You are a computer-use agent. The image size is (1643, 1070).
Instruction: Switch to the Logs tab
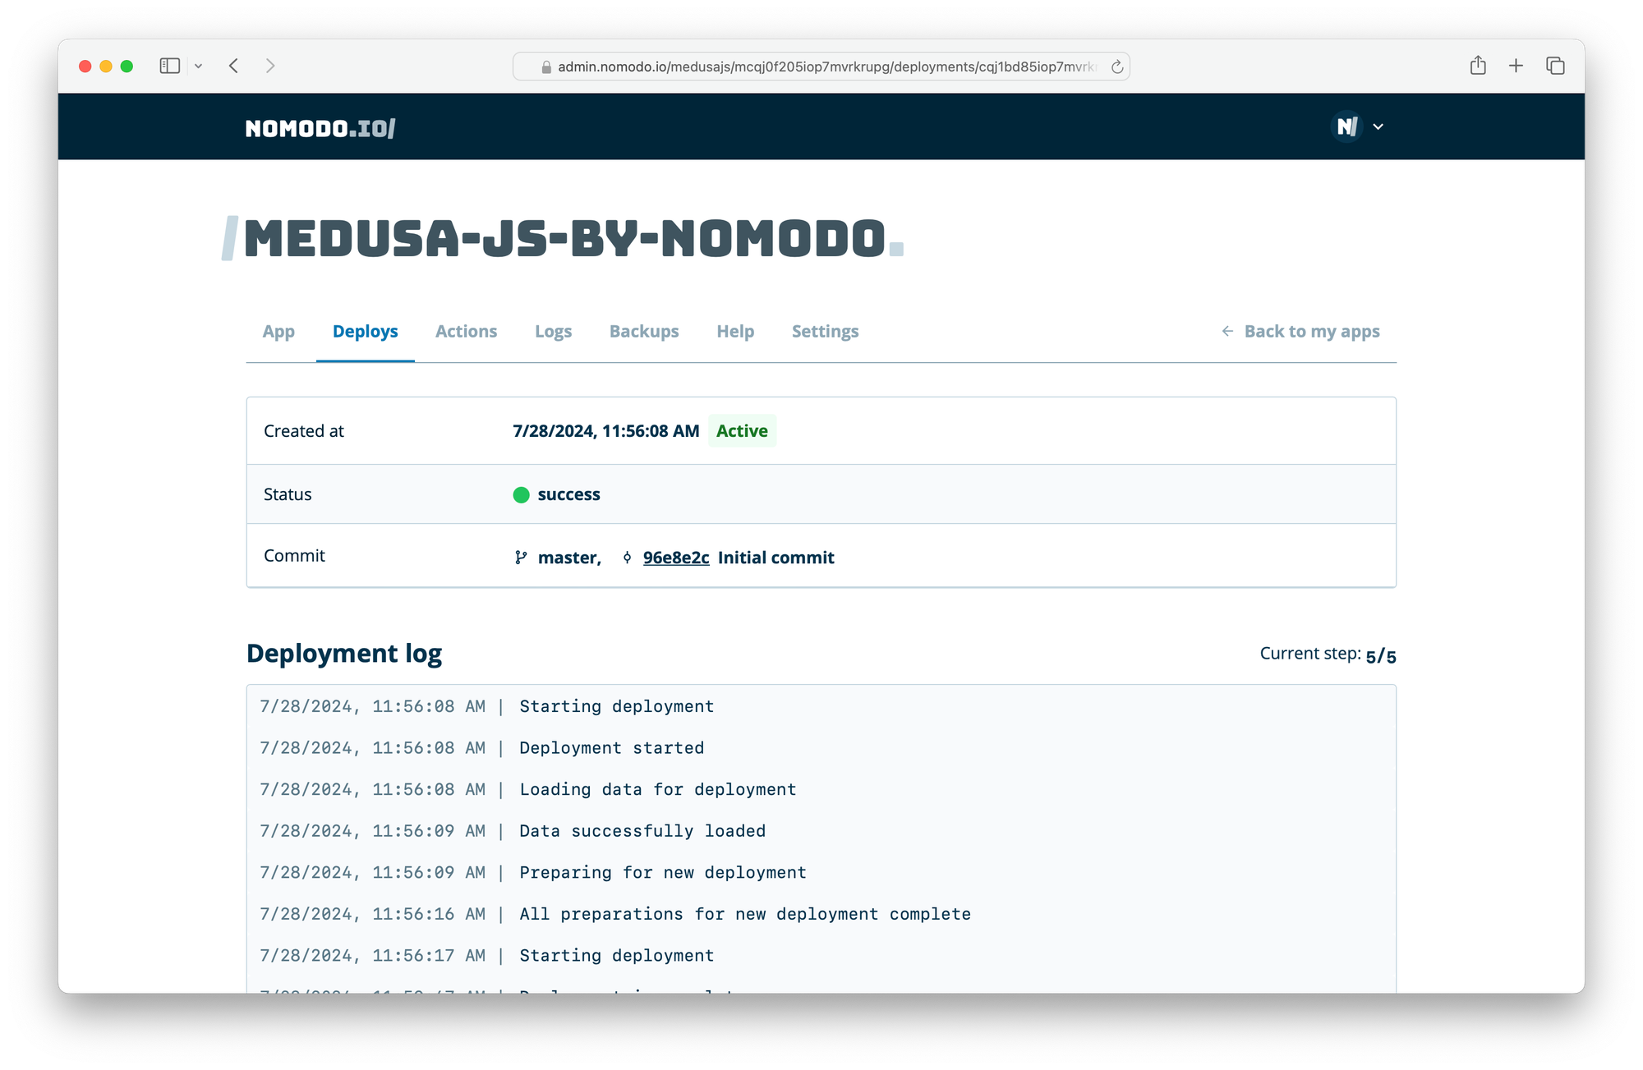pos(553,331)
